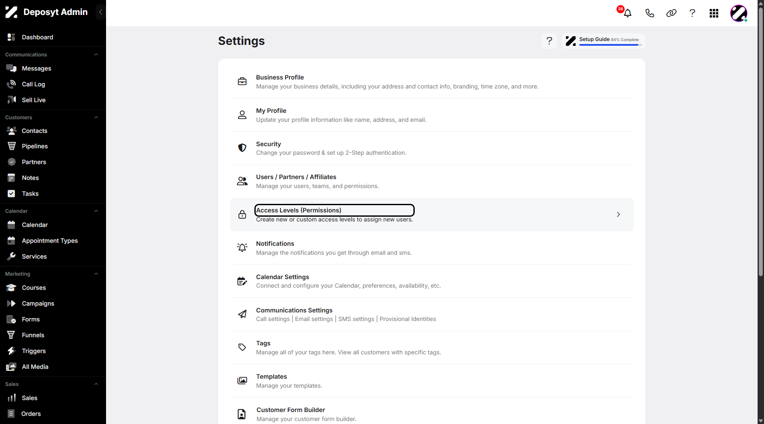This screenshot has width=764, height=424.
Task: Click the Tags label icon
Action: point(242,347)
